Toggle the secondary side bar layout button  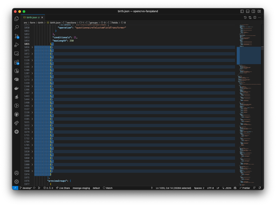pos(253,11)
